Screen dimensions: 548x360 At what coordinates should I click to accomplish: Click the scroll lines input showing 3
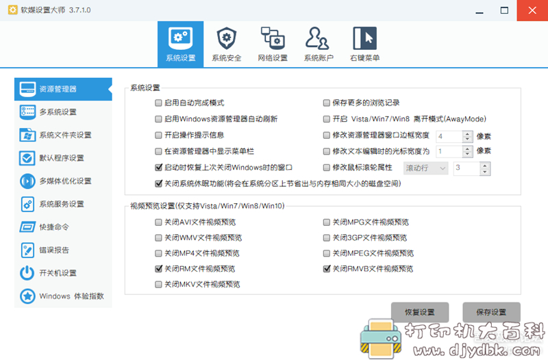[466, 168]
